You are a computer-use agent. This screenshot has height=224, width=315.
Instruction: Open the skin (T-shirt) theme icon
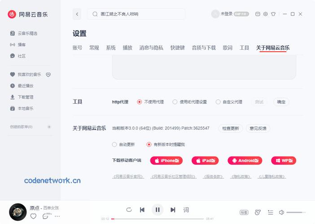273,14
